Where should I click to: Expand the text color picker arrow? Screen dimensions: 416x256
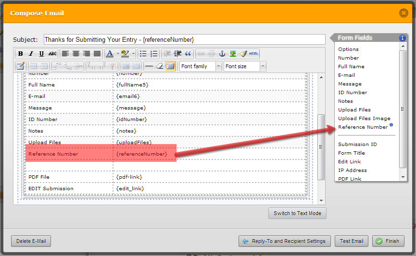click(117, 54)
